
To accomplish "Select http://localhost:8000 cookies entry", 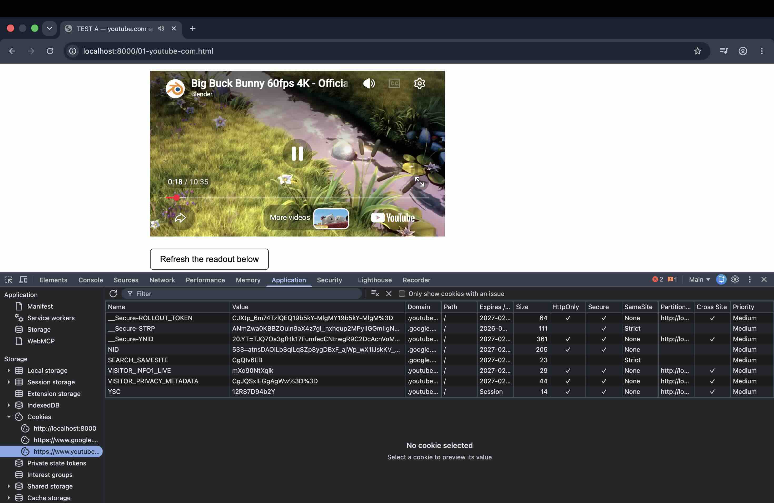I will tap(65, 428).
